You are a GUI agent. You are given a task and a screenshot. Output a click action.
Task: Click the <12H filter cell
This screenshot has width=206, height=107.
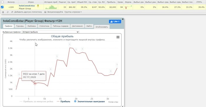pyautogui.click(x=11, y=7)
